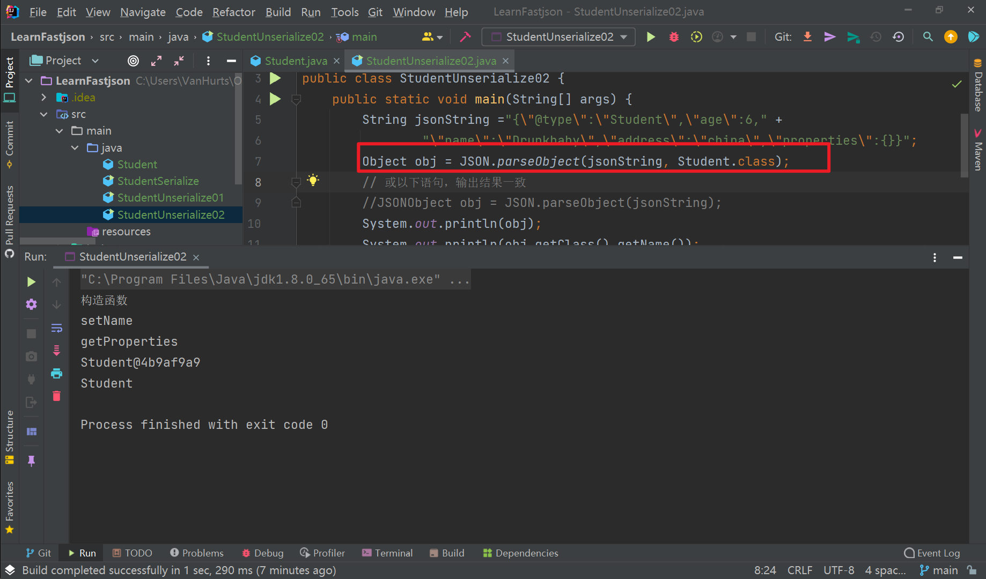Start debugging with the bug icon
986x579 pixels.
coord(674,37)
